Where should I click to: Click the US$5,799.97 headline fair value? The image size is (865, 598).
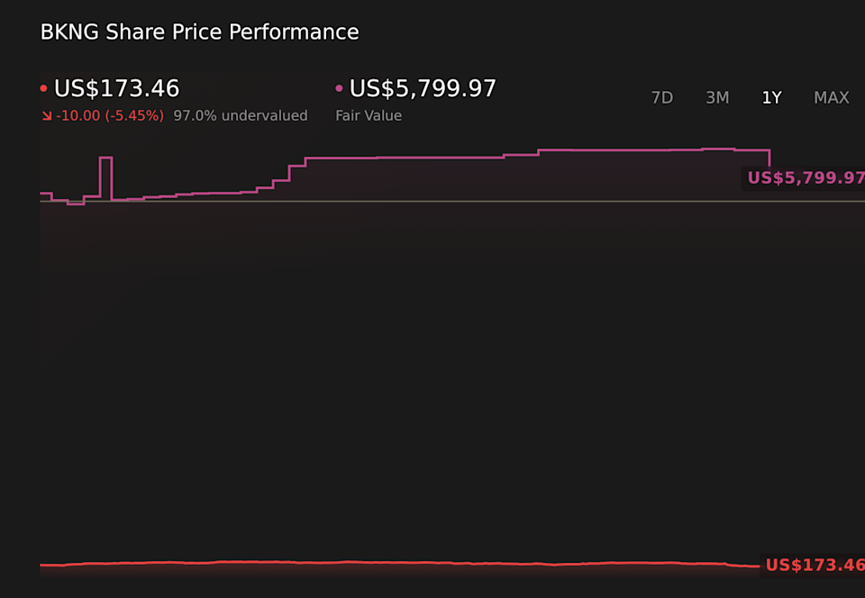[x=423, y=89]
